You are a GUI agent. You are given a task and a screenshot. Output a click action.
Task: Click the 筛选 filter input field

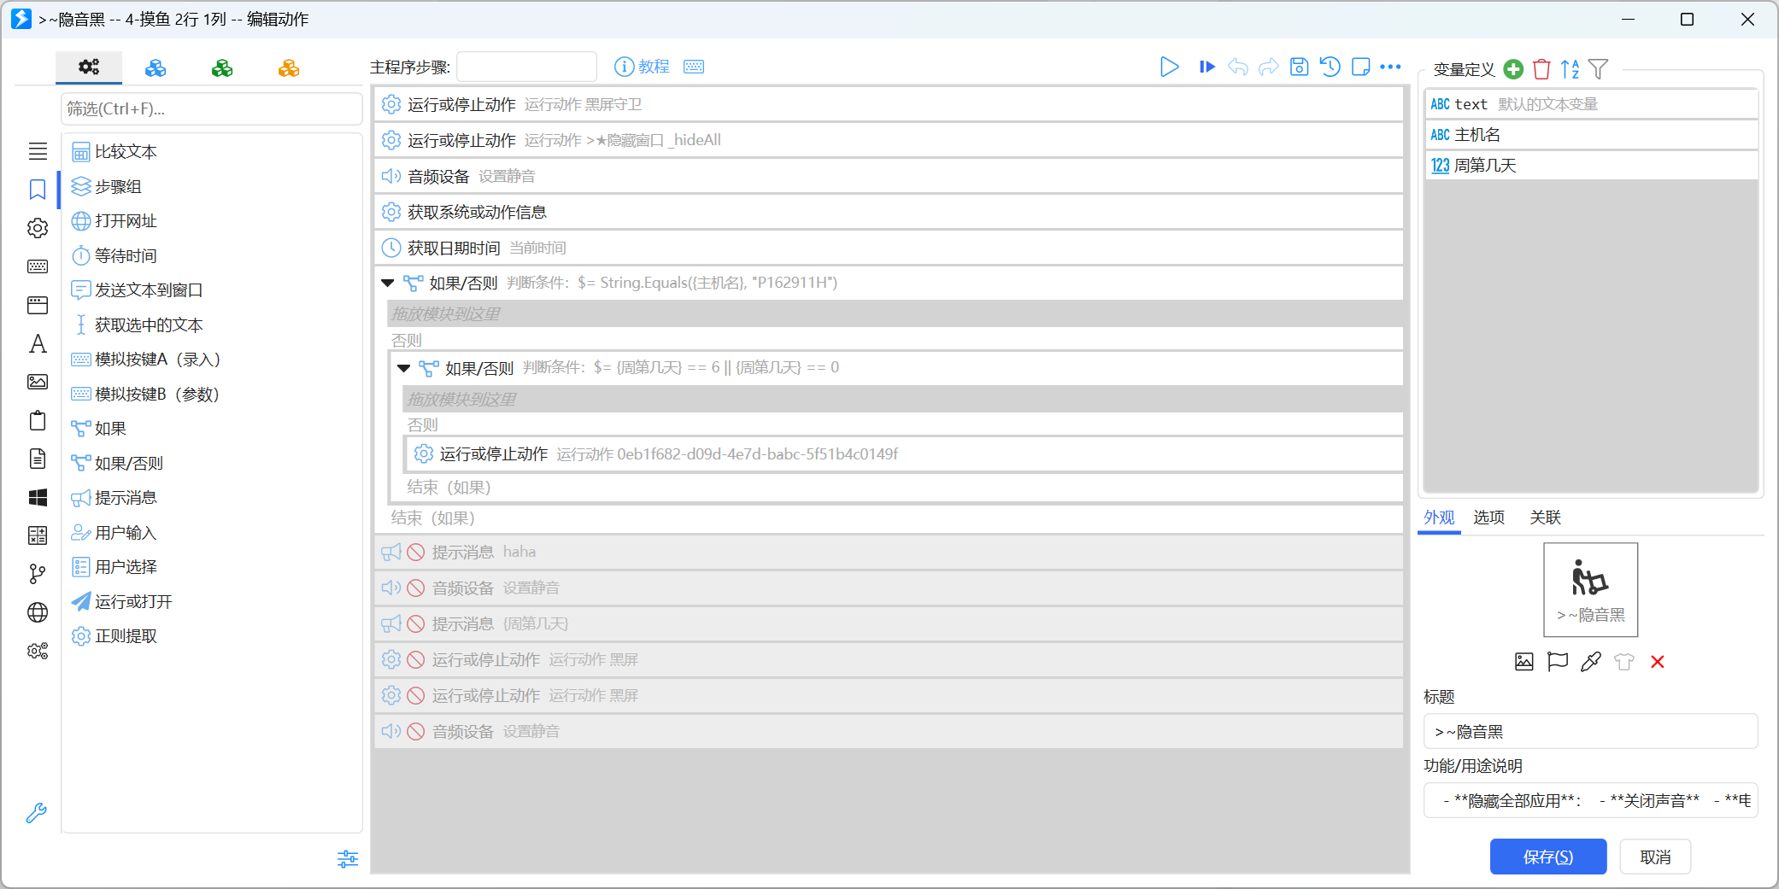(x=212, y=109)
